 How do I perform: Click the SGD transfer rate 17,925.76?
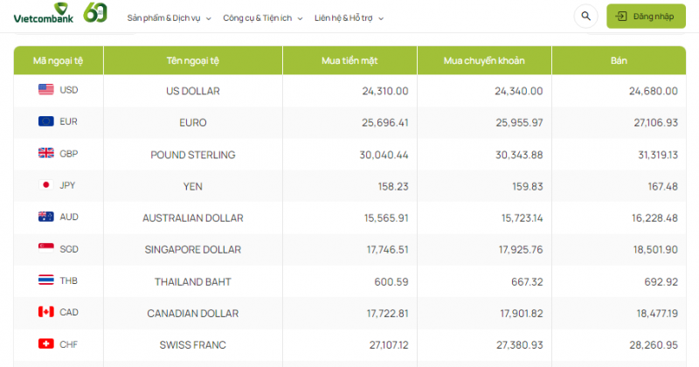click(521, 250)
